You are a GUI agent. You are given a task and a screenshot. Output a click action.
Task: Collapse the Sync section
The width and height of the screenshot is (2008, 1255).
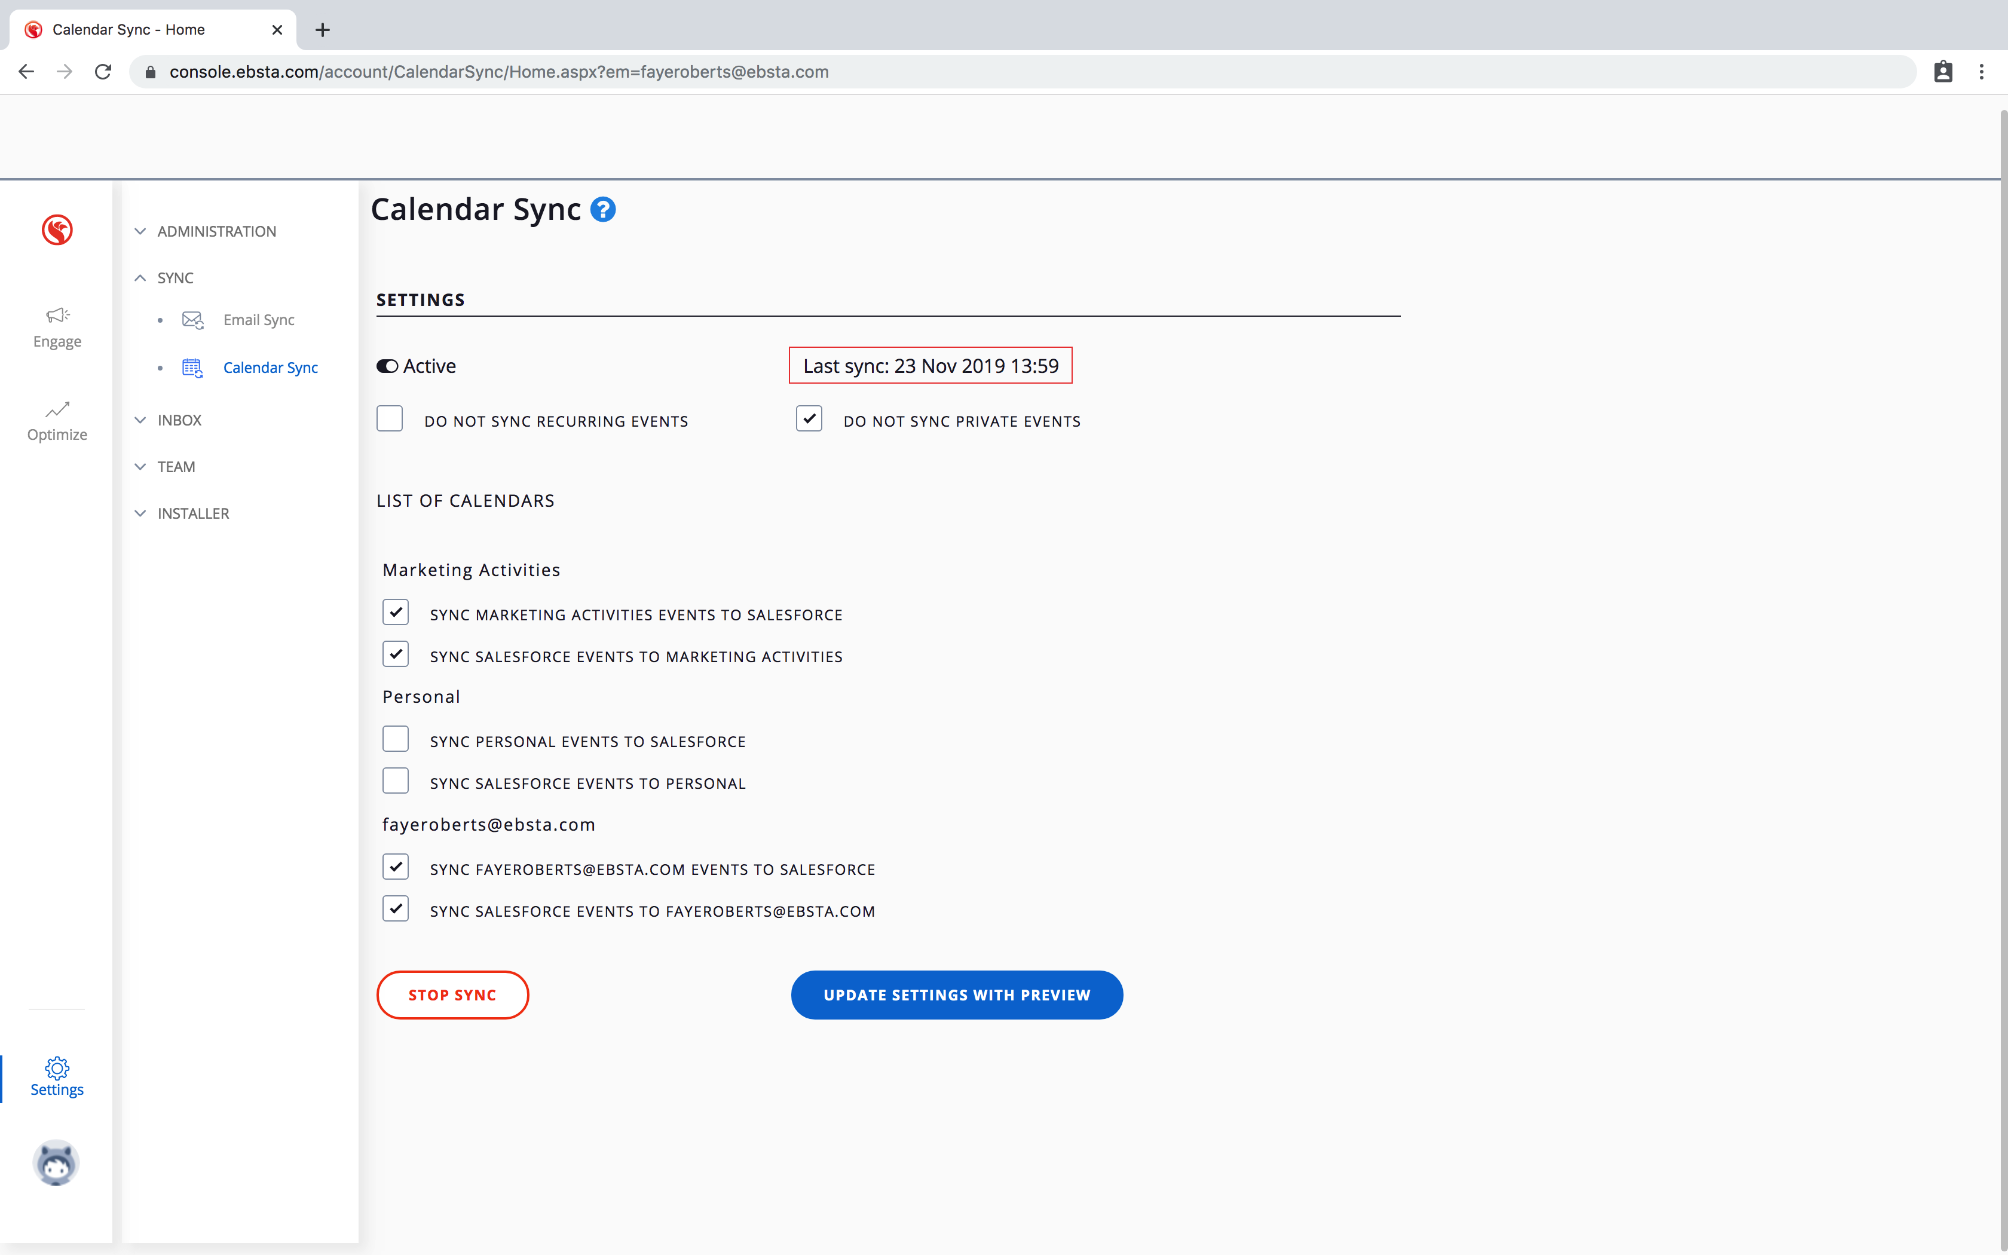175,278
